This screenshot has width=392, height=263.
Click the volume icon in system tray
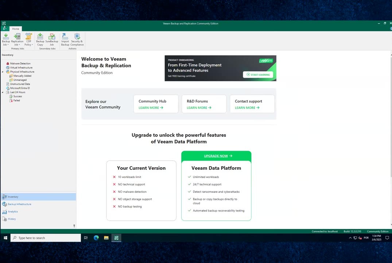(360, 238)
